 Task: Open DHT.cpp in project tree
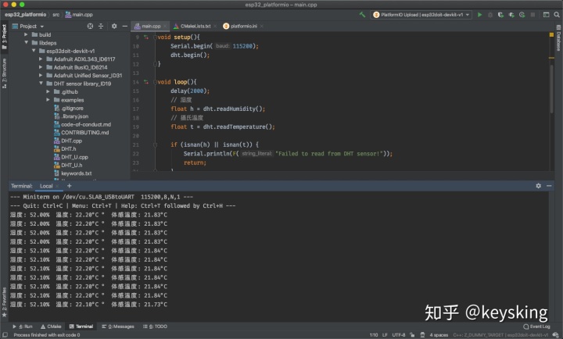pos(67,141)
